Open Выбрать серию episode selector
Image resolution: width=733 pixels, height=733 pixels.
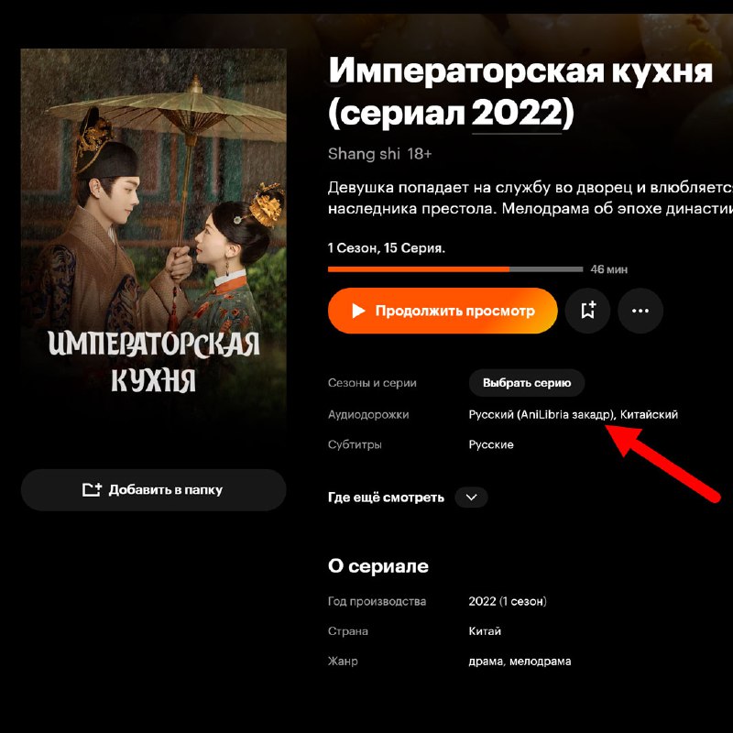click(527, 383)
